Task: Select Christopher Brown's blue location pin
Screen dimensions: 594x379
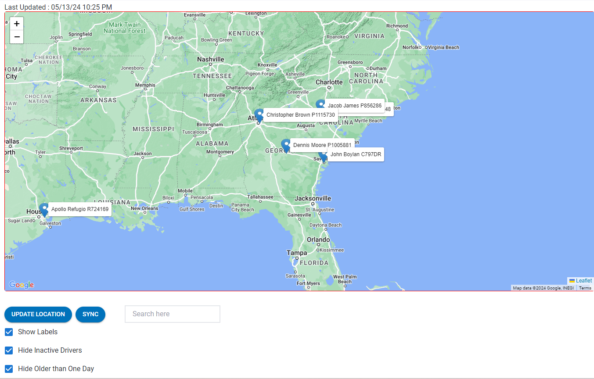Action: coord(259,115)
